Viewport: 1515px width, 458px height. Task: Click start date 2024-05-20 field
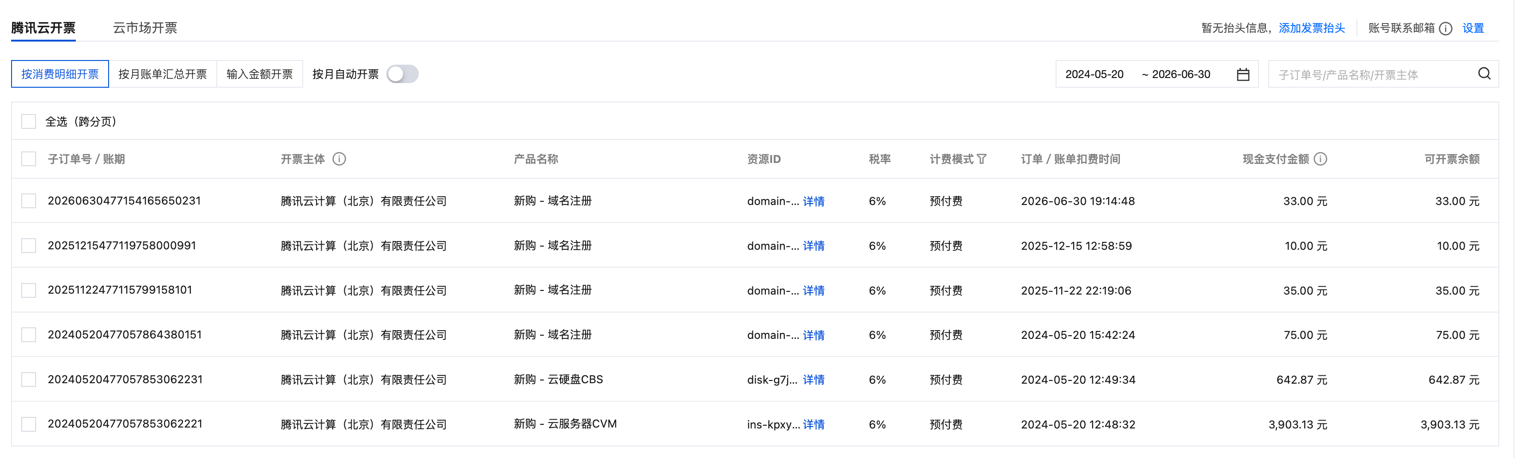[x=1094, y=74]
